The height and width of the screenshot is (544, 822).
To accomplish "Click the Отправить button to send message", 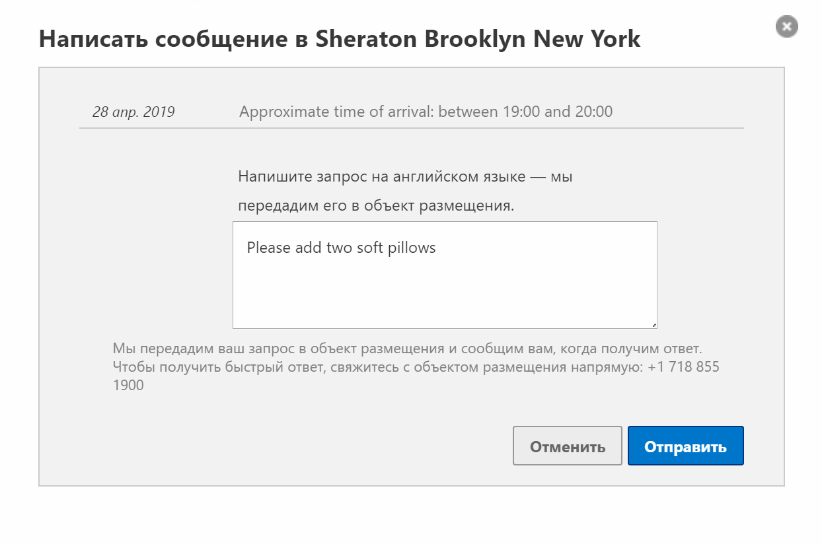I will (685, 446).
